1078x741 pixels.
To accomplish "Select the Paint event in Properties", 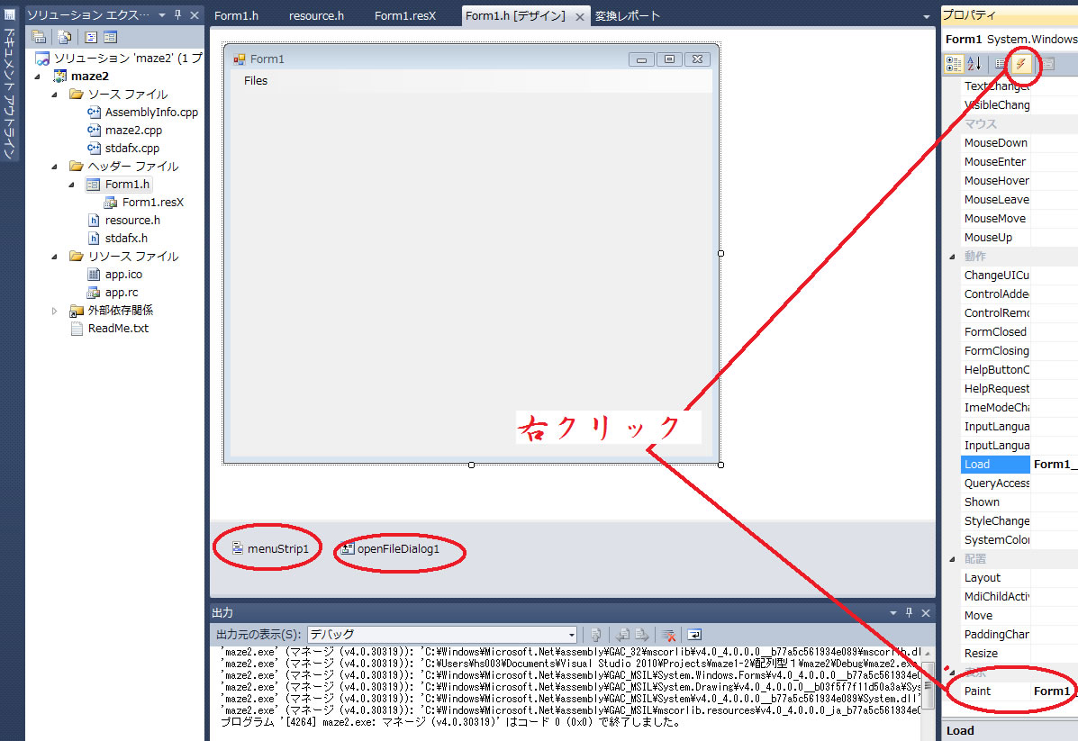I will pyautogui.click(x=977, y=691).
